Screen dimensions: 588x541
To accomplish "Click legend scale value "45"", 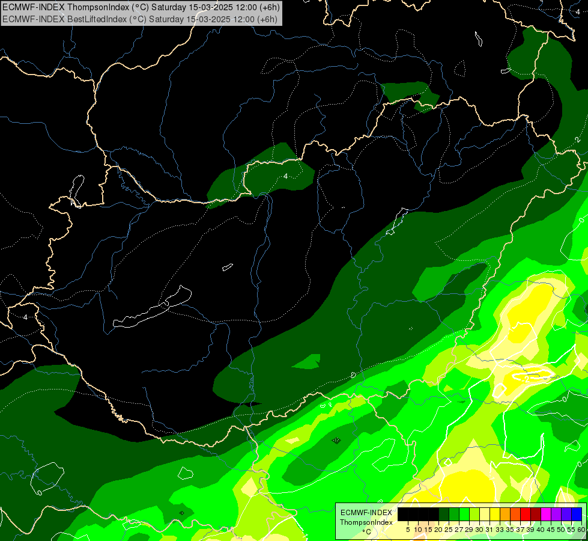I will click(551, 530).
